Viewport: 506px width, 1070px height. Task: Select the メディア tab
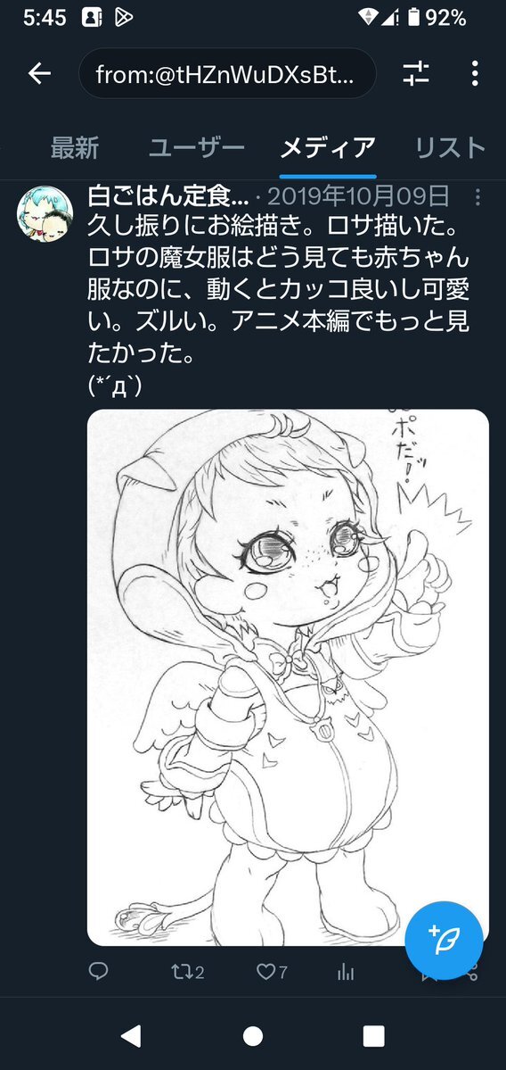328,147
